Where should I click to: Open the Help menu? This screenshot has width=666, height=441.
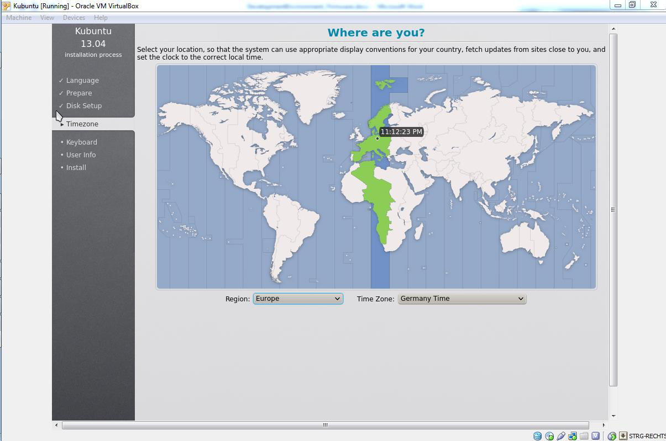[x=101, y=18]
